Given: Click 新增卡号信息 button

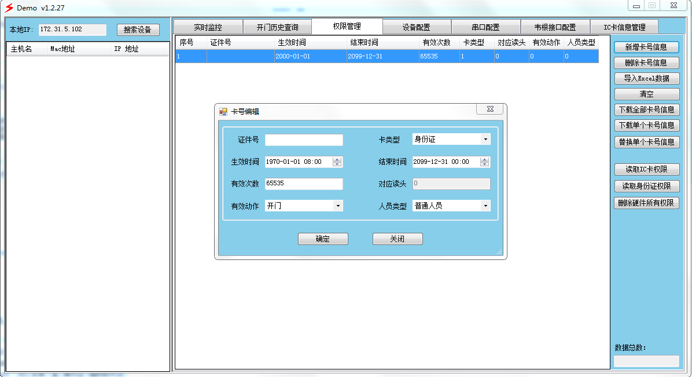Looking at the screenshot, I should click(x=646, y=47).
